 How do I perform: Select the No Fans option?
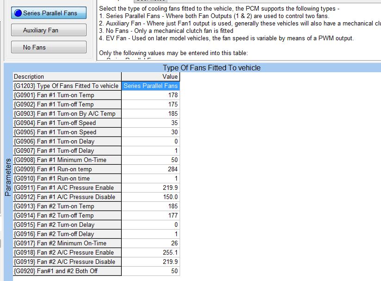click(49, 47)
